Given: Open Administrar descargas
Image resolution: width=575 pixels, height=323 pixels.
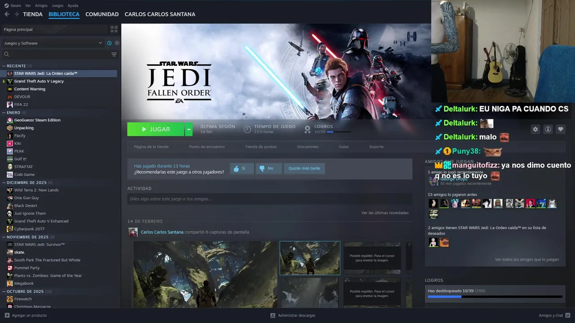Looking at the screenshot, I should coord(292,315).
